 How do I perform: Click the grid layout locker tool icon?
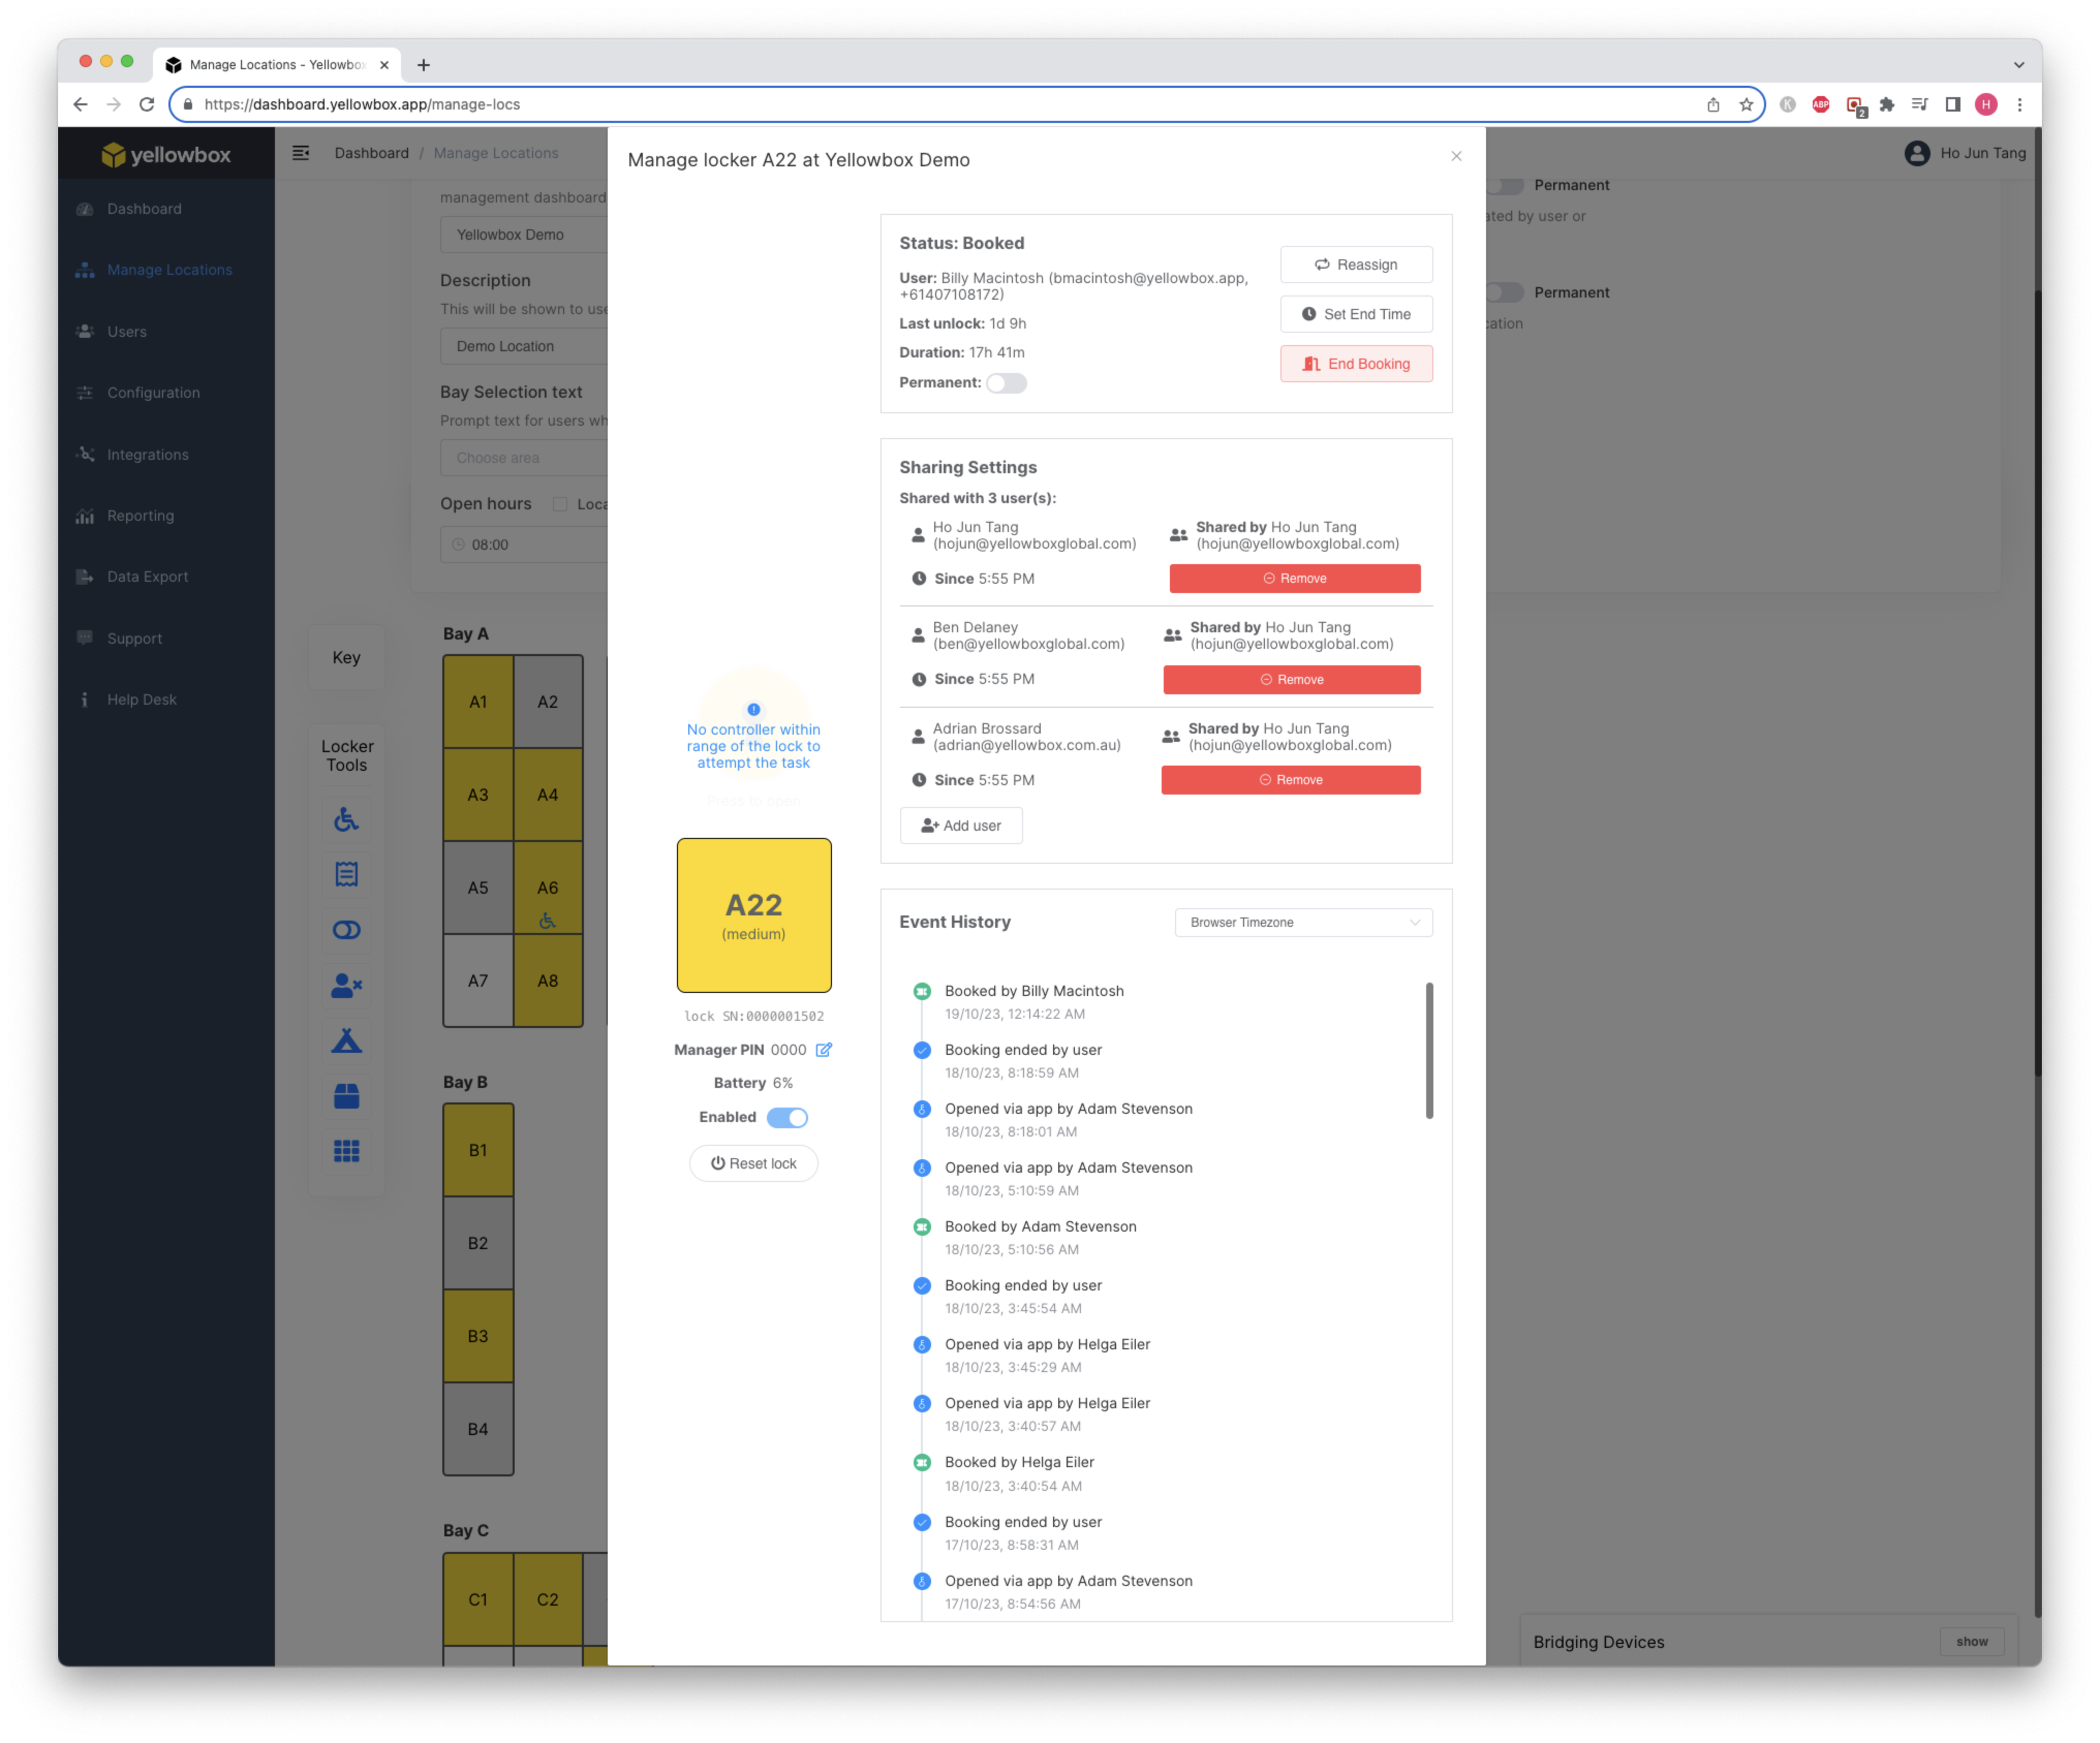[346, 1151]
